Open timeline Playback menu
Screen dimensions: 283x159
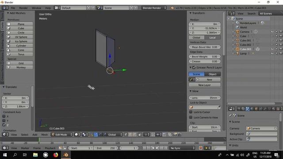(50, 148)
